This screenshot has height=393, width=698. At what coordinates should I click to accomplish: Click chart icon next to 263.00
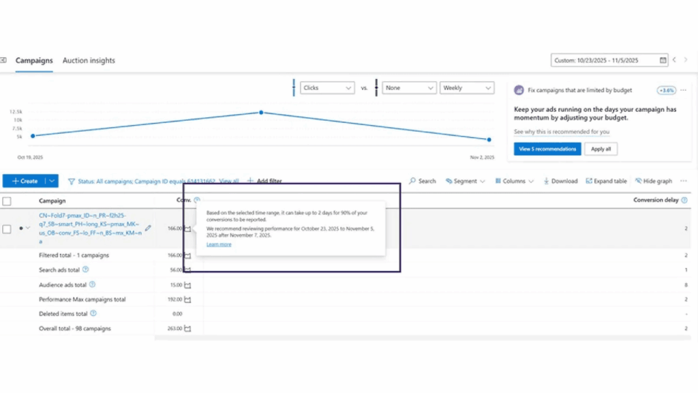click(x=187, y=329)
